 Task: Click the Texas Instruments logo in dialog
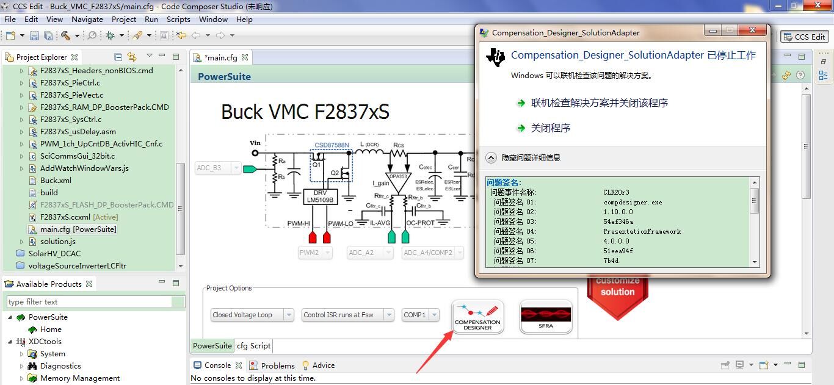pos(495,56)
